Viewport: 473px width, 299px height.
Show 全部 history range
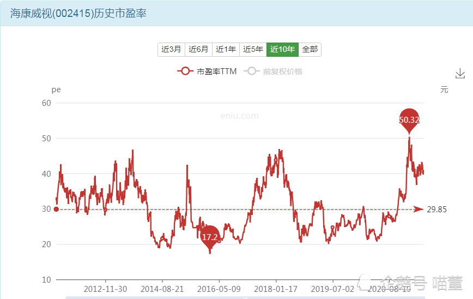310,50
